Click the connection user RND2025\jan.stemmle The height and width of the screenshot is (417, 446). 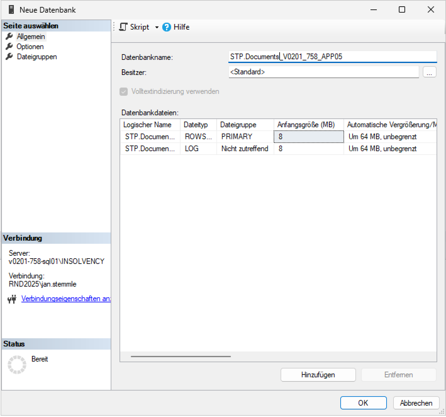42,284
